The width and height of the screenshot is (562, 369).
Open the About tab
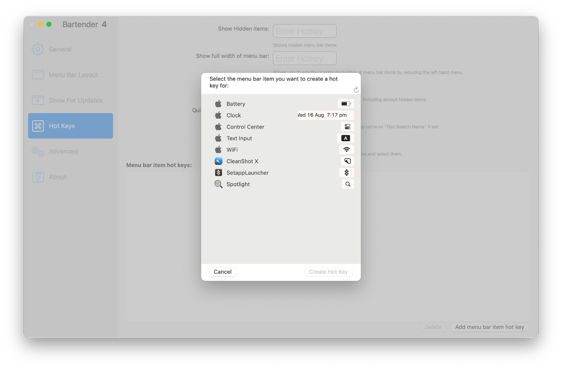71,177
